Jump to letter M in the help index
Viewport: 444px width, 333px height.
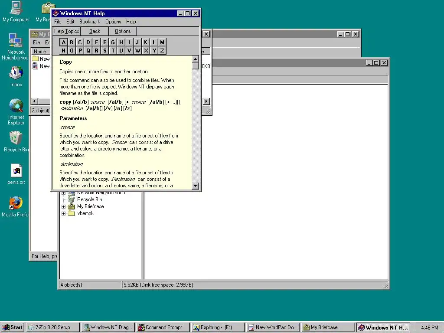tap(162, 42)
